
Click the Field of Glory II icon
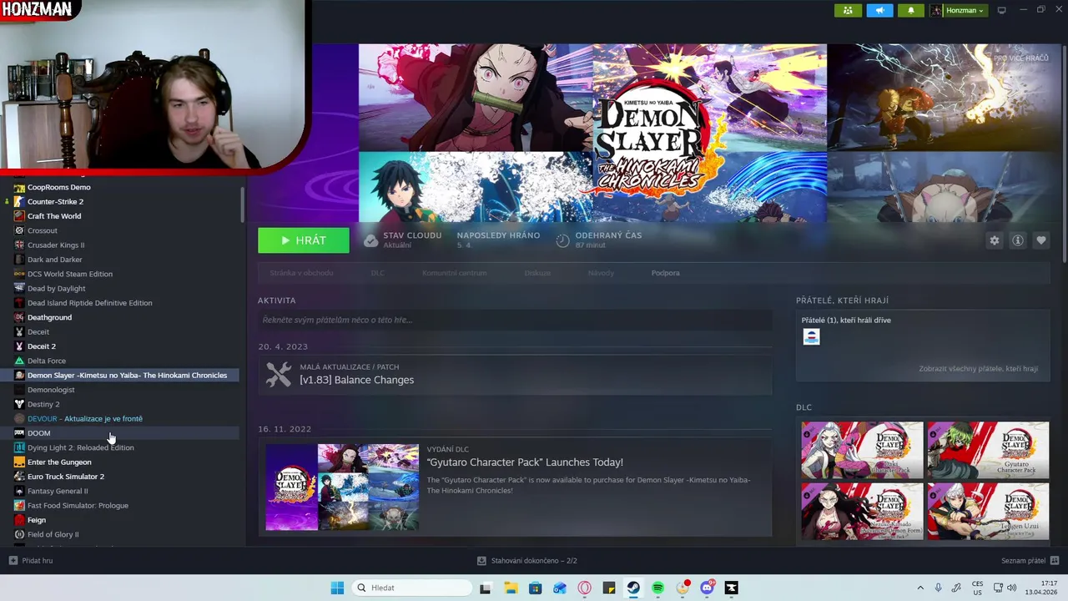(x=19, y=534)
